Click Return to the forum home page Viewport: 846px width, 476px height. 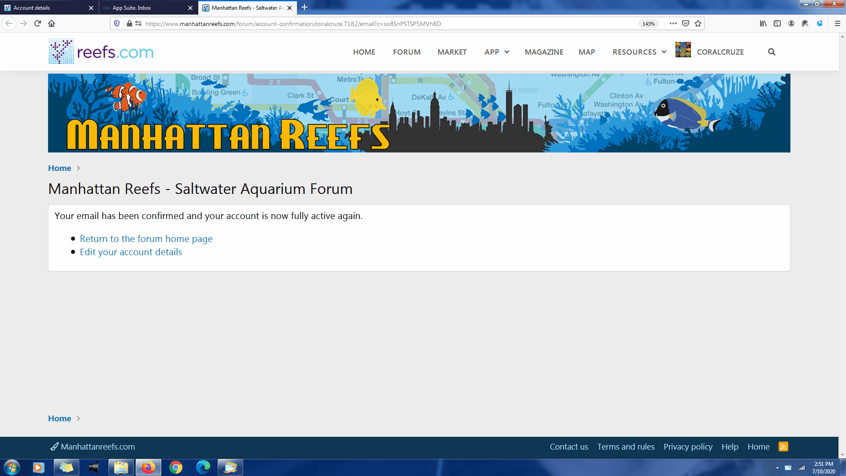click(x=146, y=239)
